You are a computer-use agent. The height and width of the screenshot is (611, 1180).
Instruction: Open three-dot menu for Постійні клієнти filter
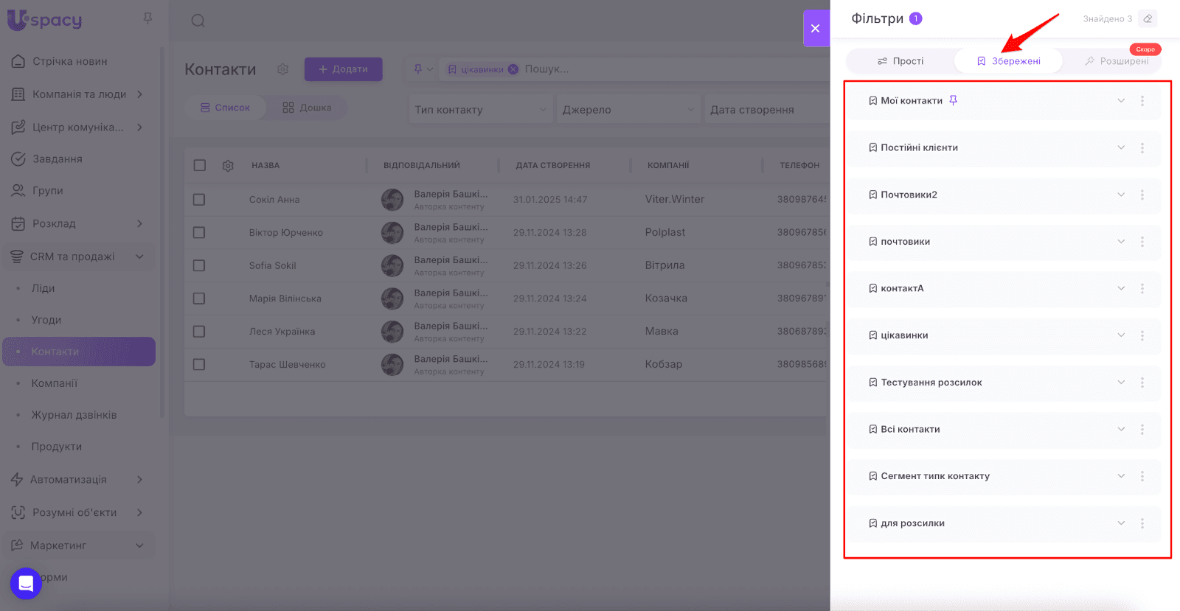(x=1142, y=148)
